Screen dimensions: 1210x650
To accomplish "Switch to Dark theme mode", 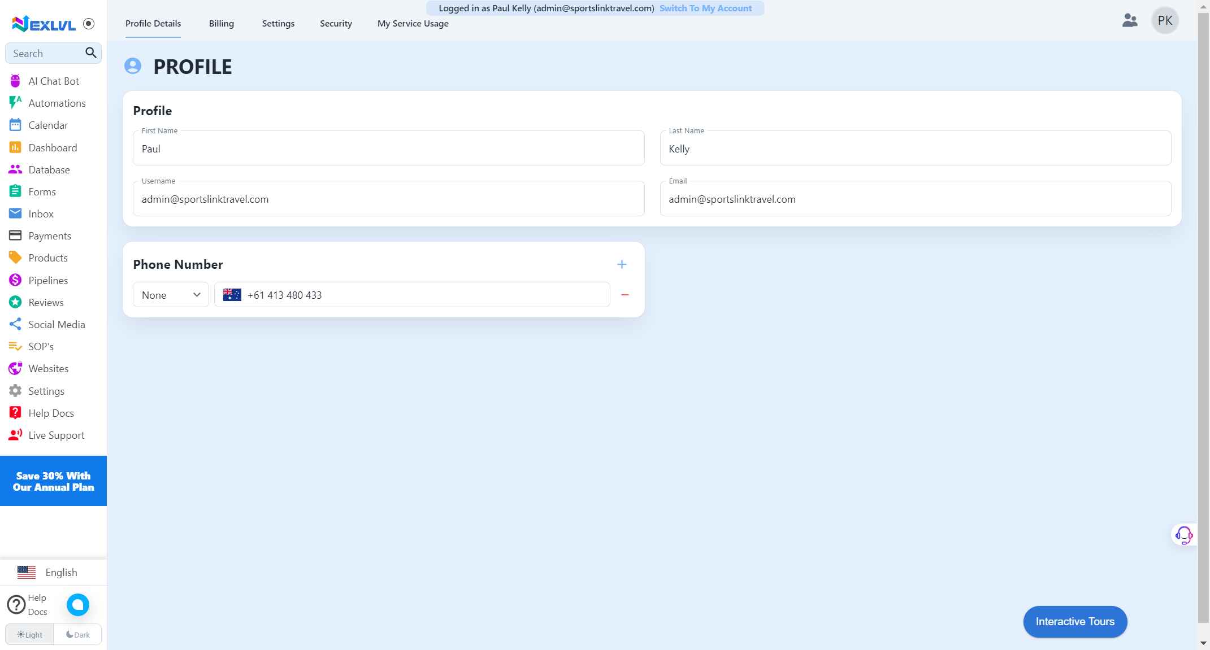I will click(78, 635).
